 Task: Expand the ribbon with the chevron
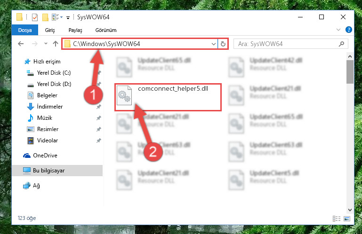tap(338, 30)
